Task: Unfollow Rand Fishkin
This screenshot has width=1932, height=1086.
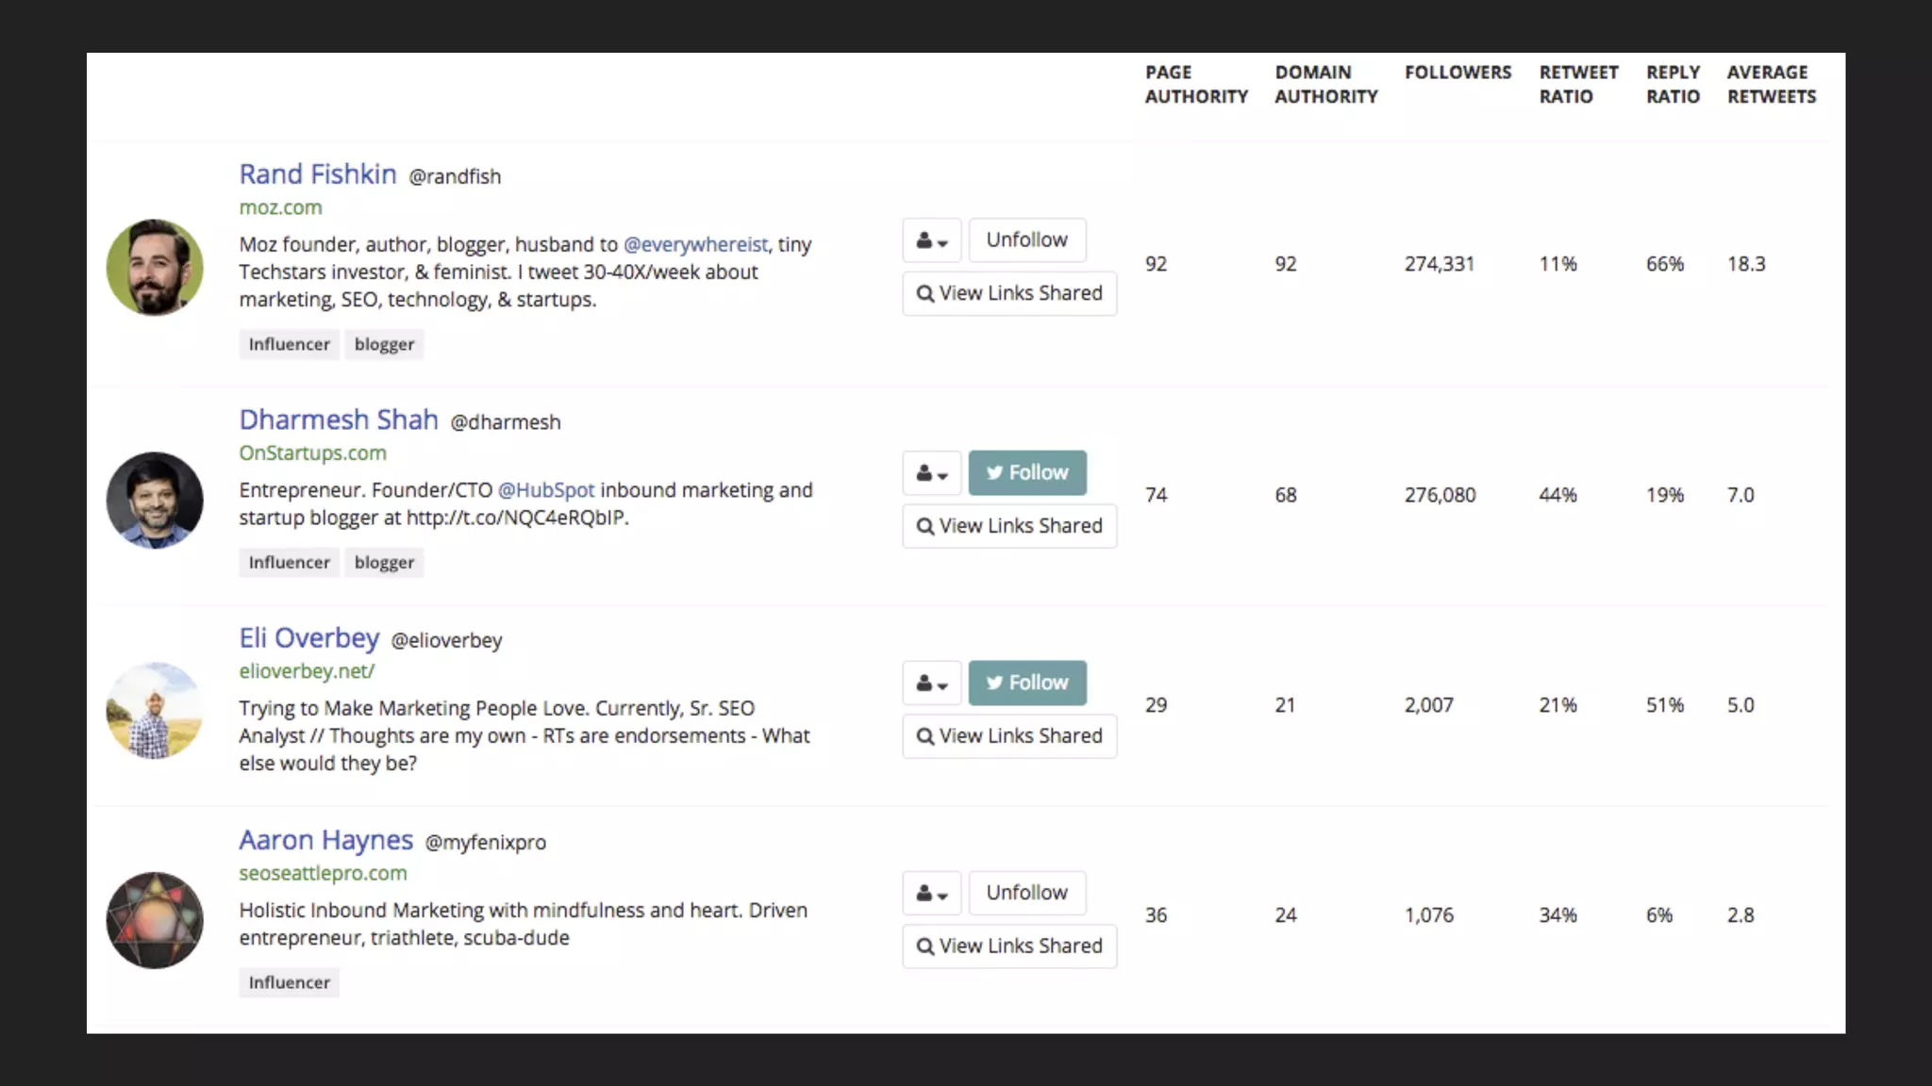Action: click(x=1026, y=239)
